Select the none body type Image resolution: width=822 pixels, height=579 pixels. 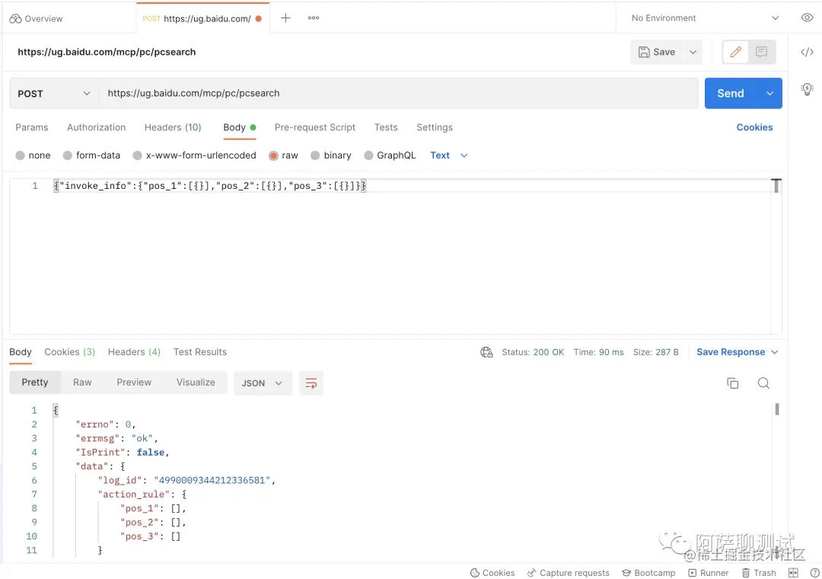[33, 155]
